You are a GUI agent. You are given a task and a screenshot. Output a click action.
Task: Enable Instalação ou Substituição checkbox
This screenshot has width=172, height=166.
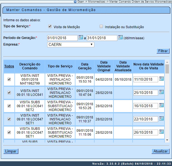(101, 27)
